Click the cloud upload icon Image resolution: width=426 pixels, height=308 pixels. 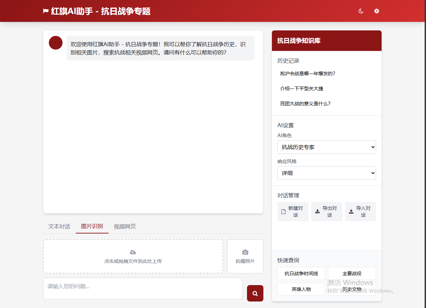coord(133,252)
